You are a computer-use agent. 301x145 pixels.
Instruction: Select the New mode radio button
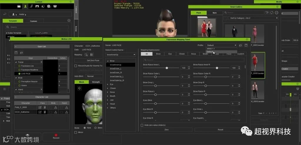click(x=85, y=128)
